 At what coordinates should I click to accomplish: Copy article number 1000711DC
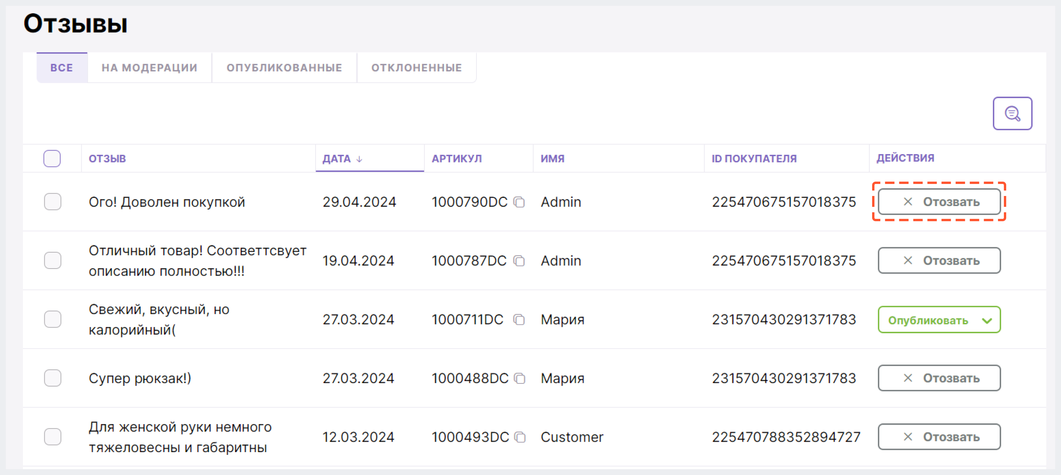coord(519,319)
